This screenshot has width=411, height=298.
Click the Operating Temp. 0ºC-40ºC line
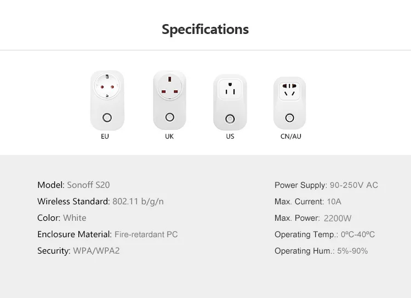click(x=325, y=234)
